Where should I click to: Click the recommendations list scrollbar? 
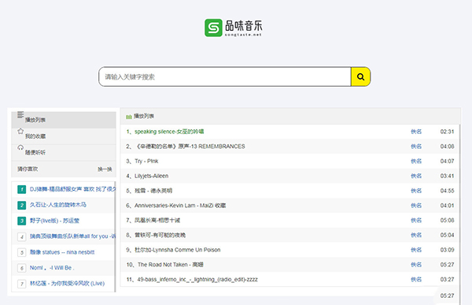tap(115, 236)
